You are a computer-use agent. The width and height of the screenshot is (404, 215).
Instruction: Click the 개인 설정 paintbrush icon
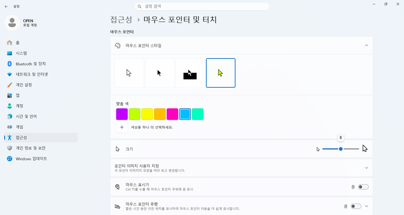point(9,85)
